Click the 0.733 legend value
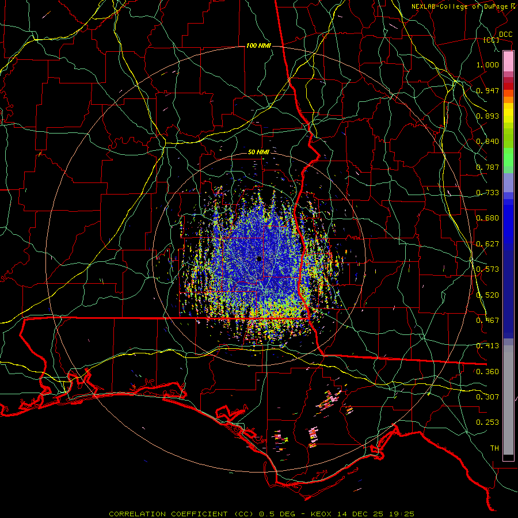The image size is (518, 518). (x=487, y=193)
